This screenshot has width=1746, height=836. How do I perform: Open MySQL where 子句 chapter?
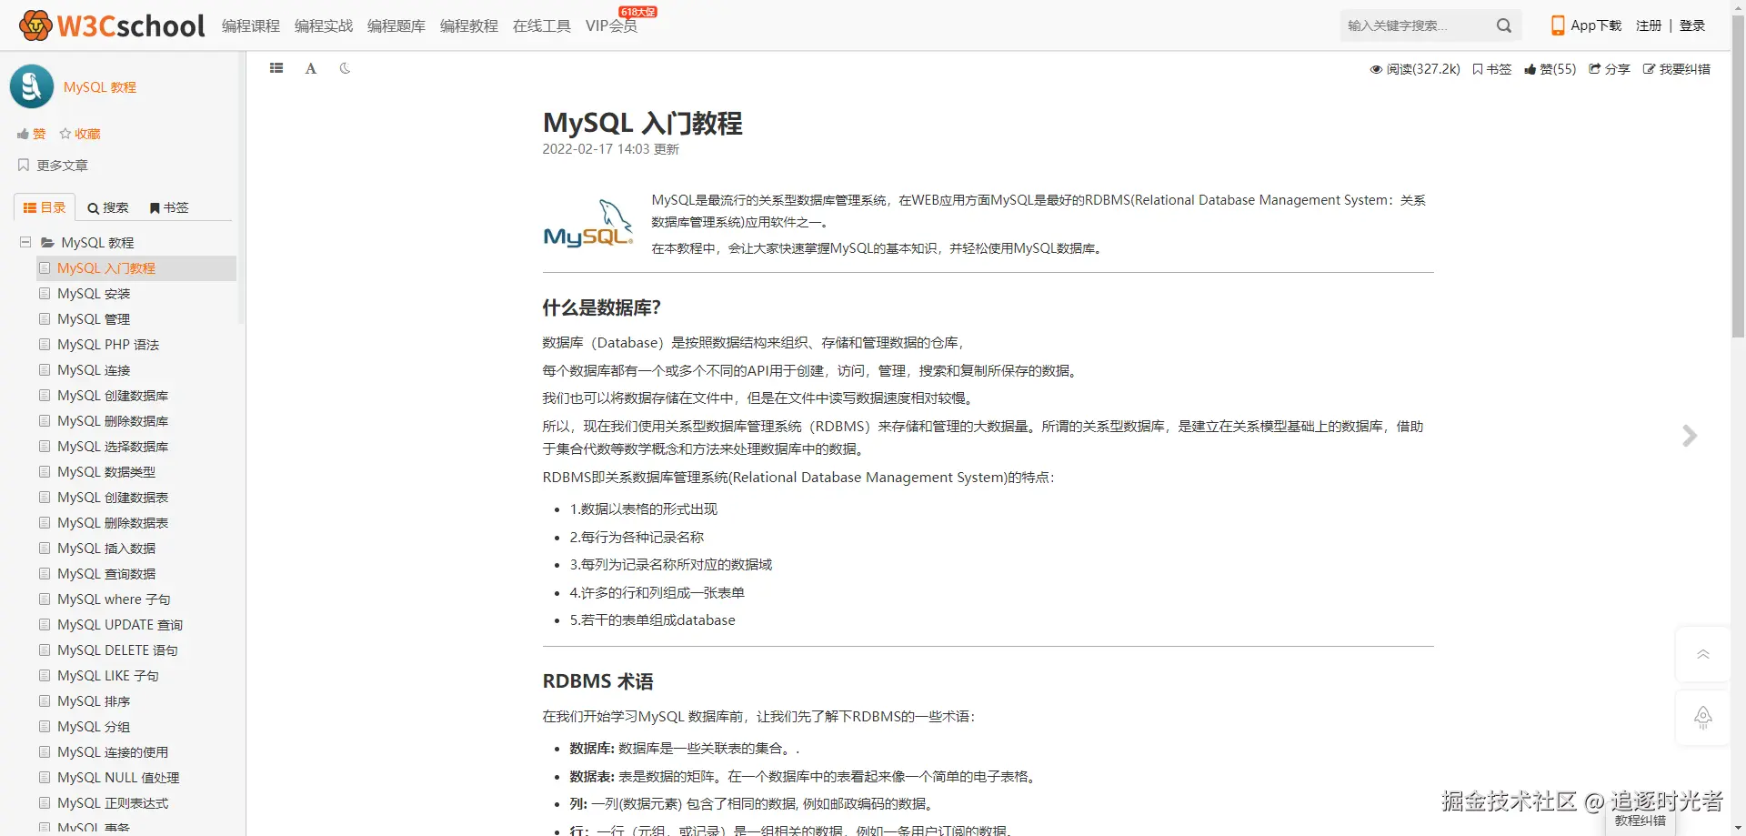tap(114, 599)
